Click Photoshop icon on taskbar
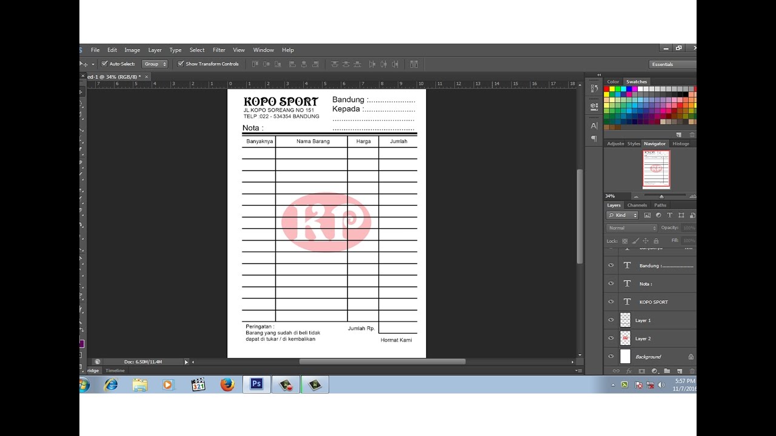 tap(256, 384)
